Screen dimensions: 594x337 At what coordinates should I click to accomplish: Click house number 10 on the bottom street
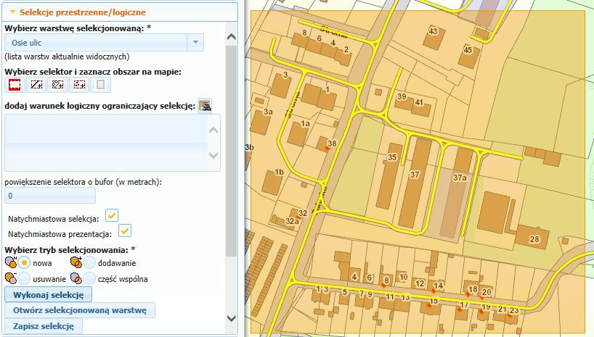(x=403, y=277)
